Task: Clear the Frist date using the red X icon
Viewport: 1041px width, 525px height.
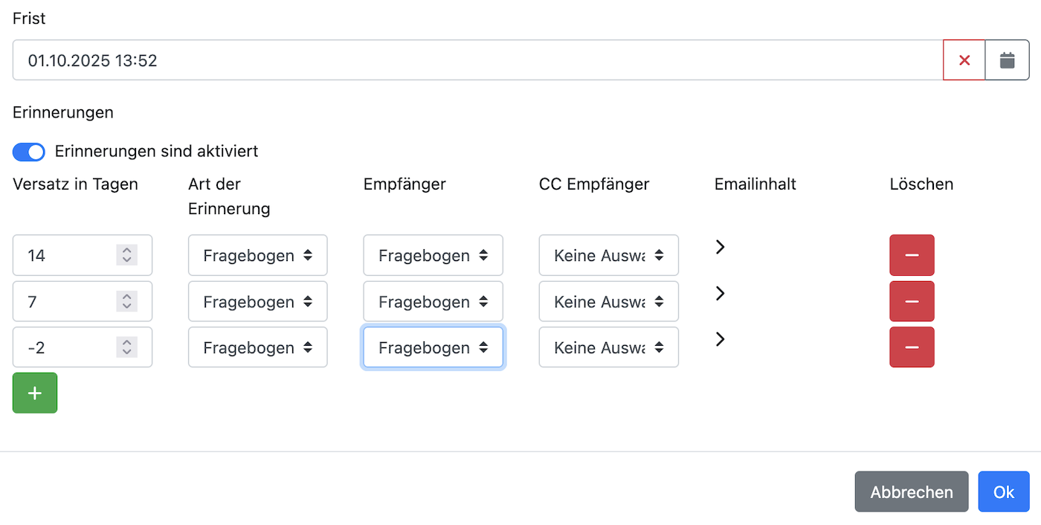Action: point(964,59)
